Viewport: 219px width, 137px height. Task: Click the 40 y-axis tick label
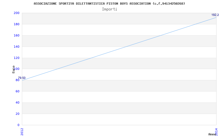(17, 102)
